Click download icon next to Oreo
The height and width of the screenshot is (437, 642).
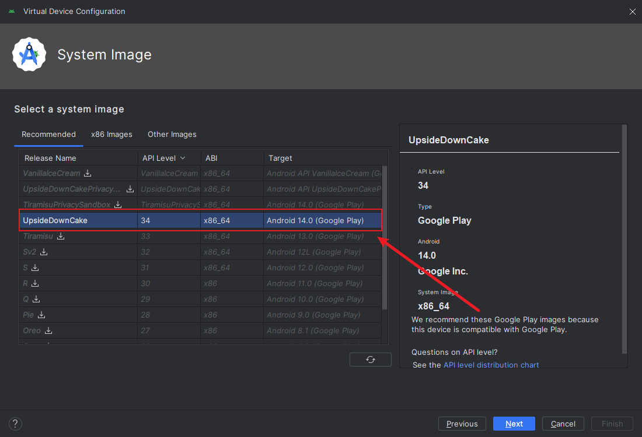click(48, 330)
